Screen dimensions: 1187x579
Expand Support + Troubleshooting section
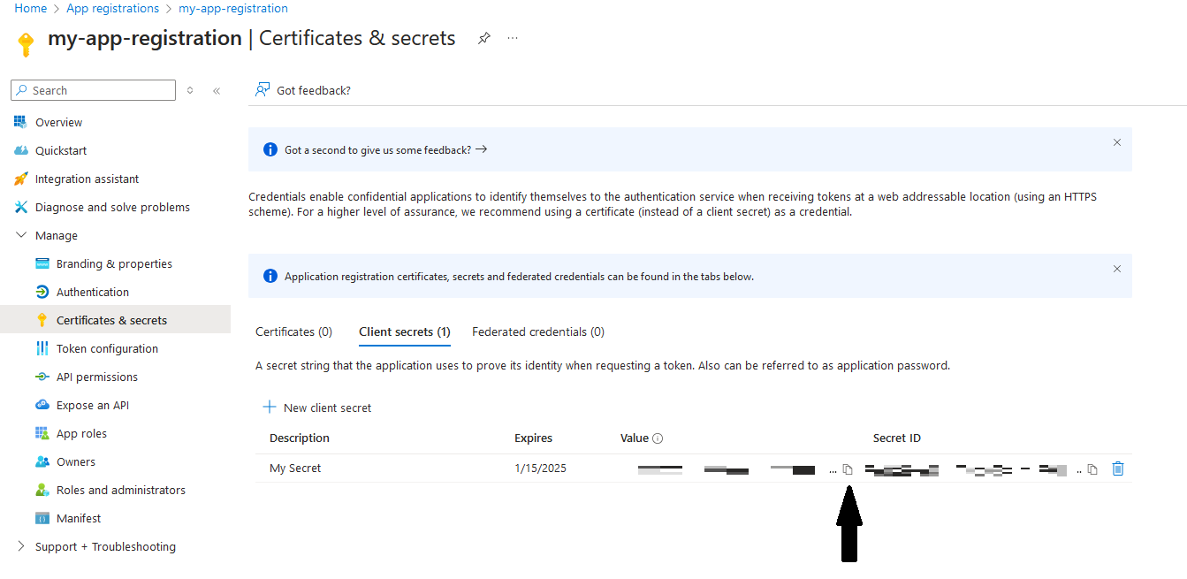pos(21,547)
